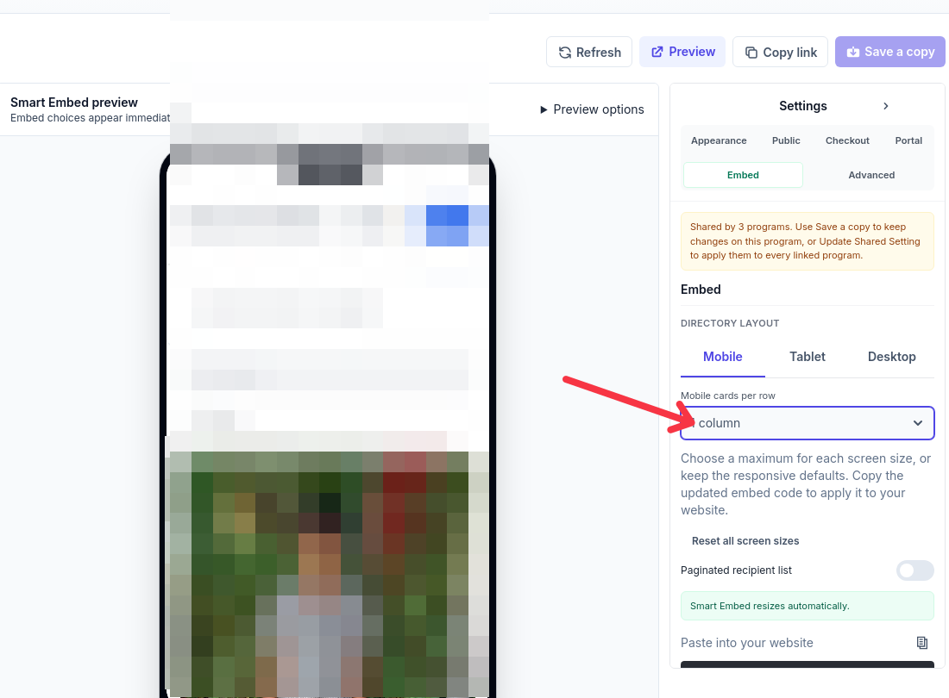This screenshot has width=949, height=698.
Task: Switch to the Appearance settings tab
Action: click(x=719, y=140)
